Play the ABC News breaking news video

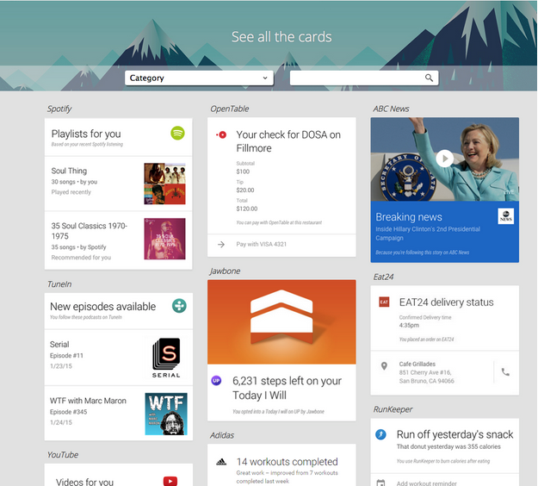(445, 159)
